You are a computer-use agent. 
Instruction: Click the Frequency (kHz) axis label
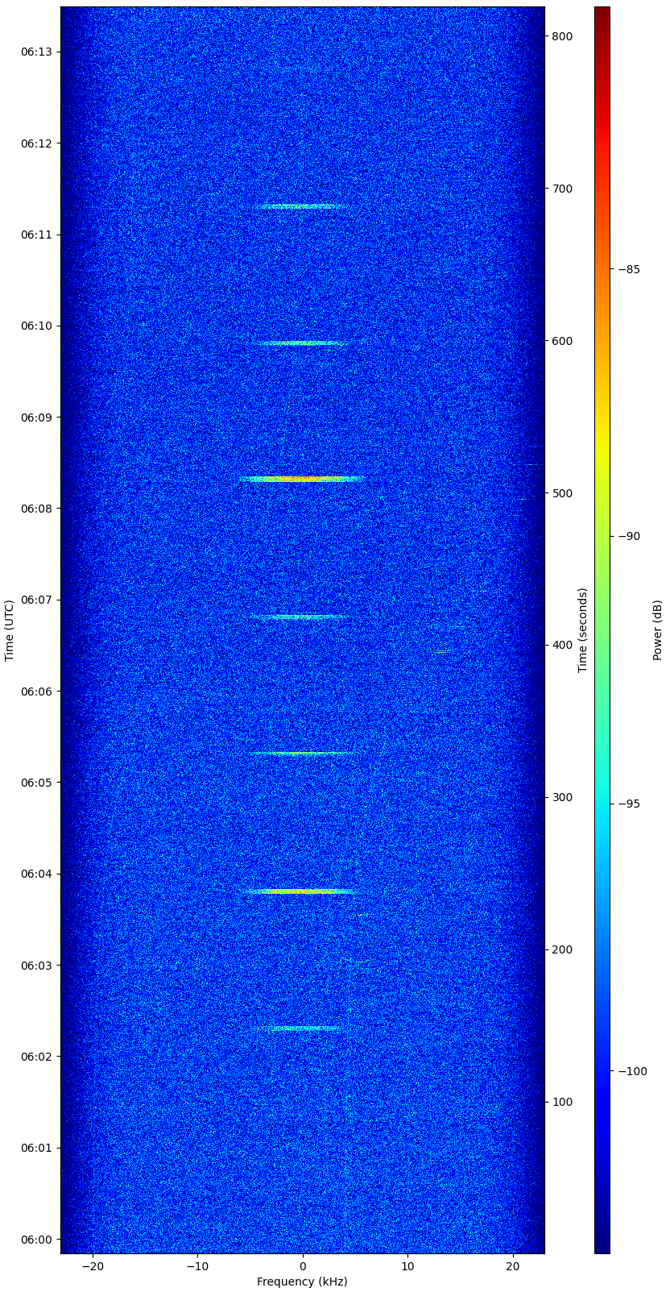point(302,1282)
